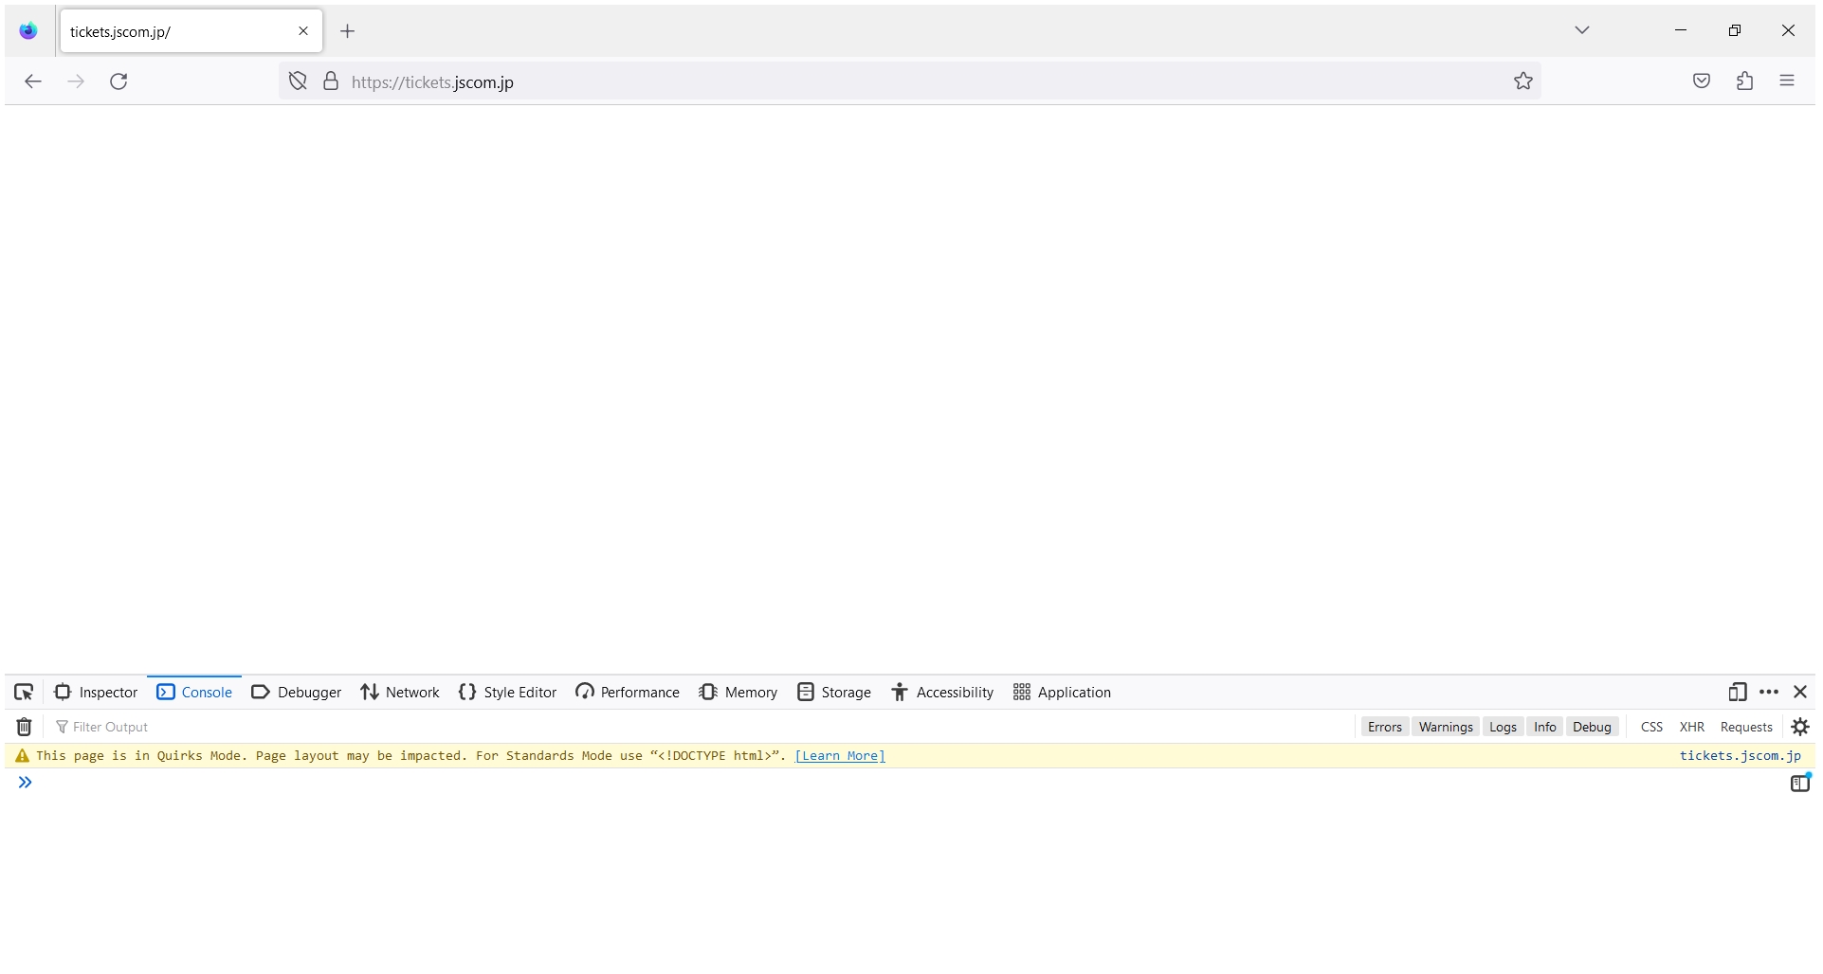
Task: Open the Quirks Mode Learn More link
Action: (839, 755)
